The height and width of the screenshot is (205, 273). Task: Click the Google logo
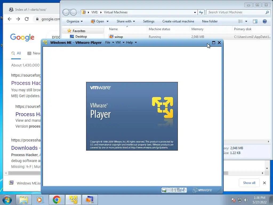pos(22,37)
